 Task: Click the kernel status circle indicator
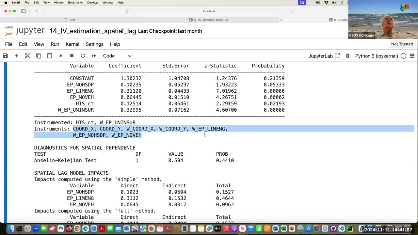[403, 56]
